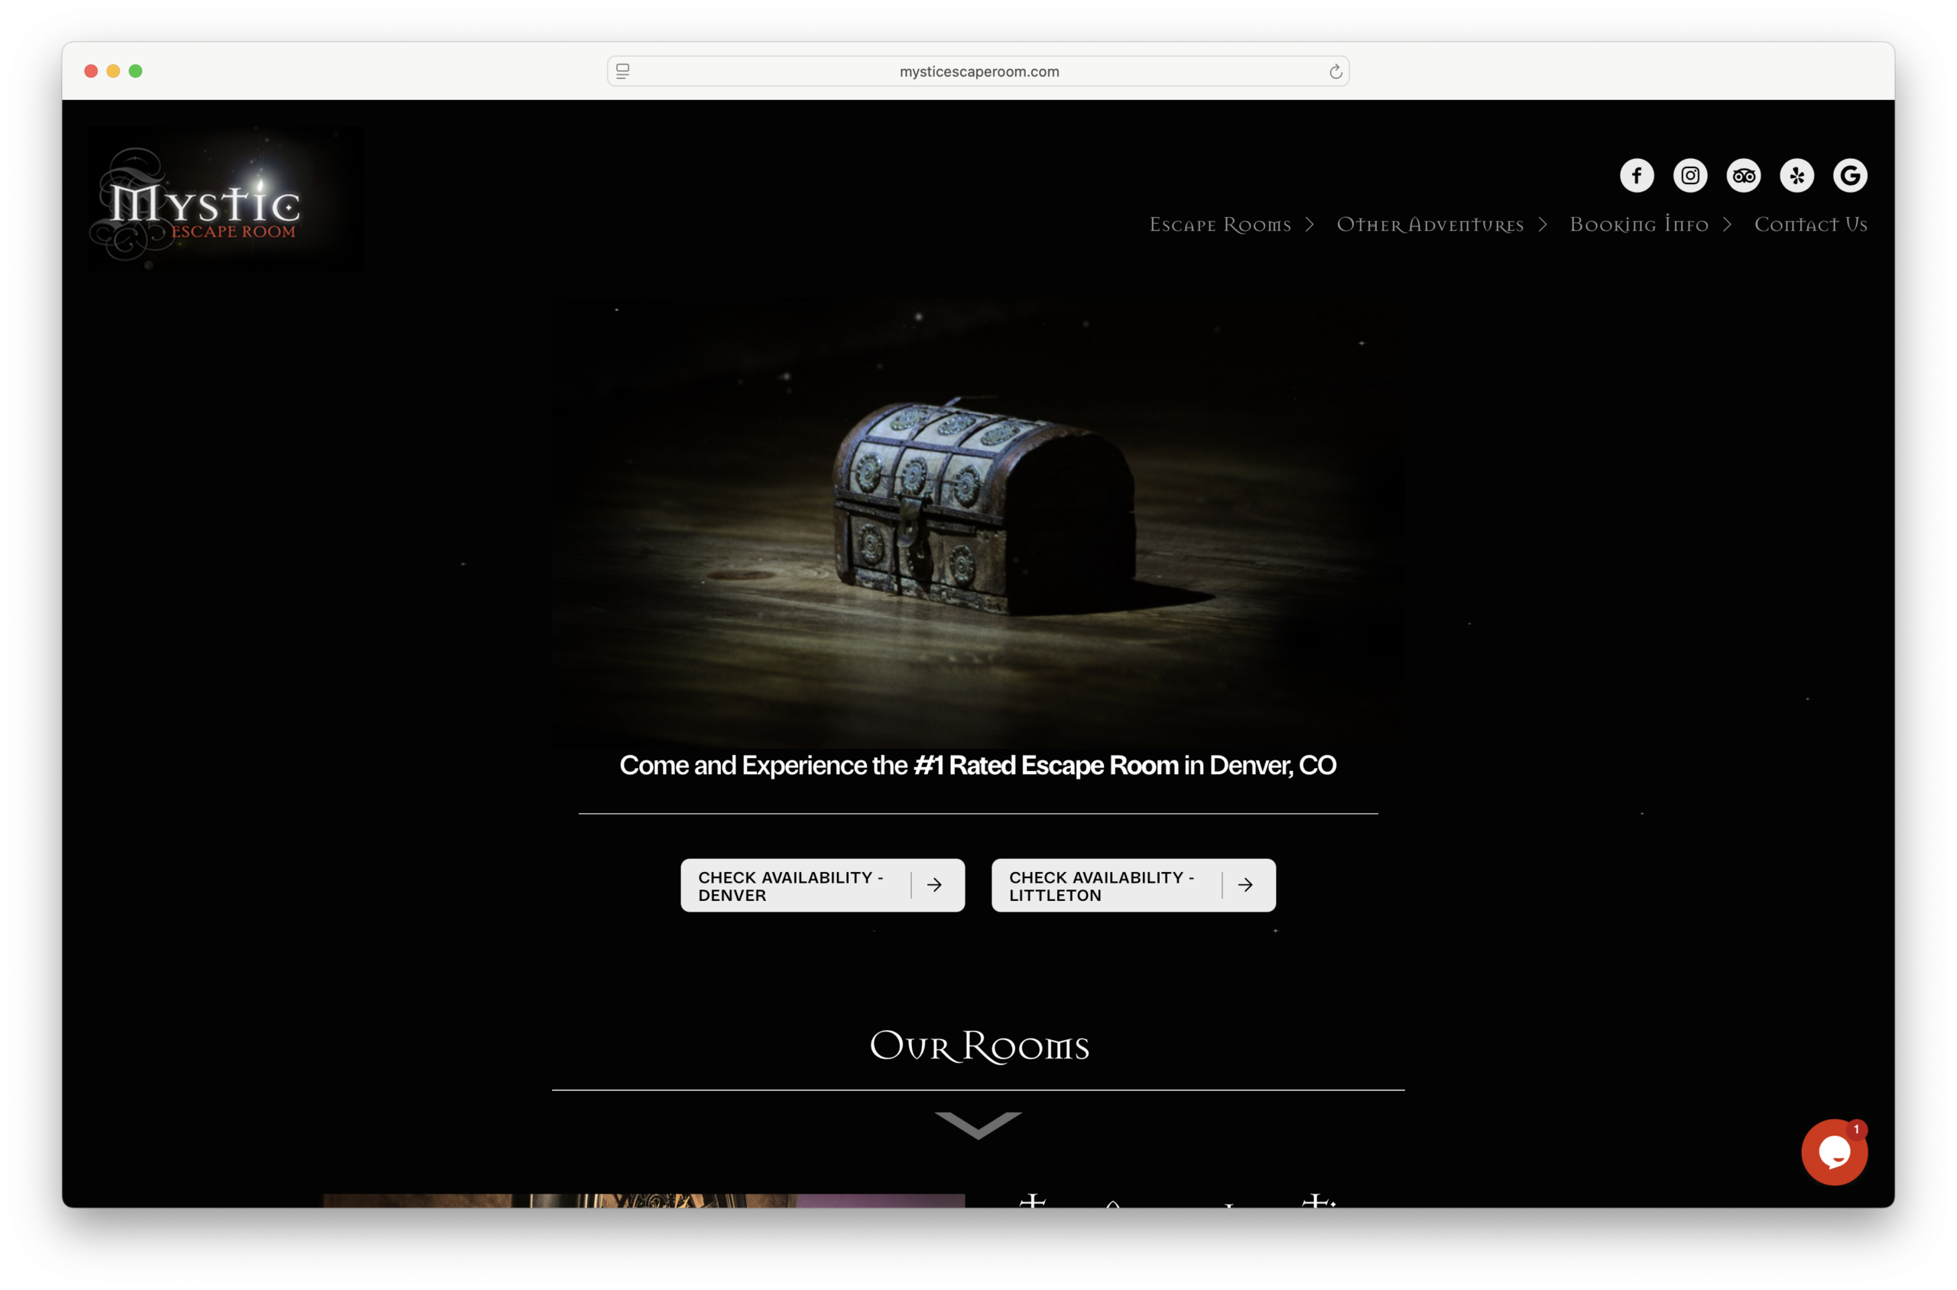Open the Google reviews icon
The image size is (1957, 1290).
pyautogui.click(x=1849, y=175)
